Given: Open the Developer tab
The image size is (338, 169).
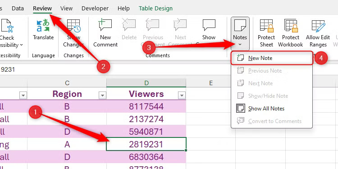Looking at the screenshot, I should pyautogui.click(x=95, y=9).
